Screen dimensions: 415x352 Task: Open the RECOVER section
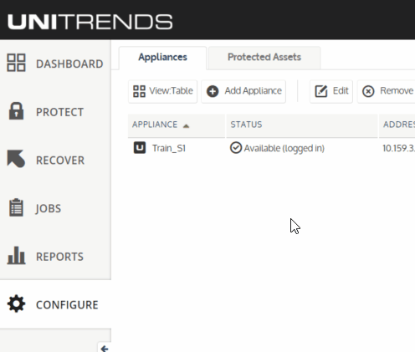55,161
